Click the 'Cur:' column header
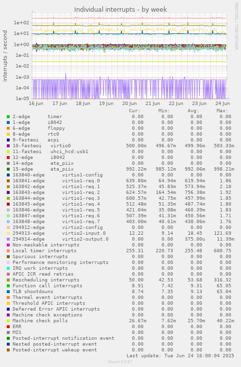241x367 pixels. pyautogui.click(x=135, y=111)
